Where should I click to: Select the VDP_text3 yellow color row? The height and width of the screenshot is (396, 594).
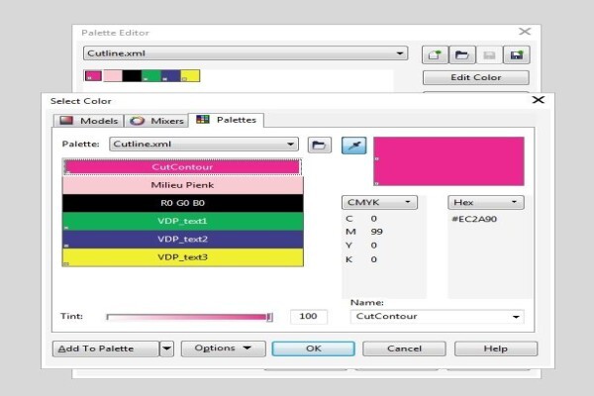182,257
